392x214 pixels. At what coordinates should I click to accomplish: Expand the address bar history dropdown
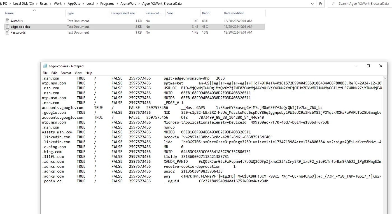coord(312,4)
